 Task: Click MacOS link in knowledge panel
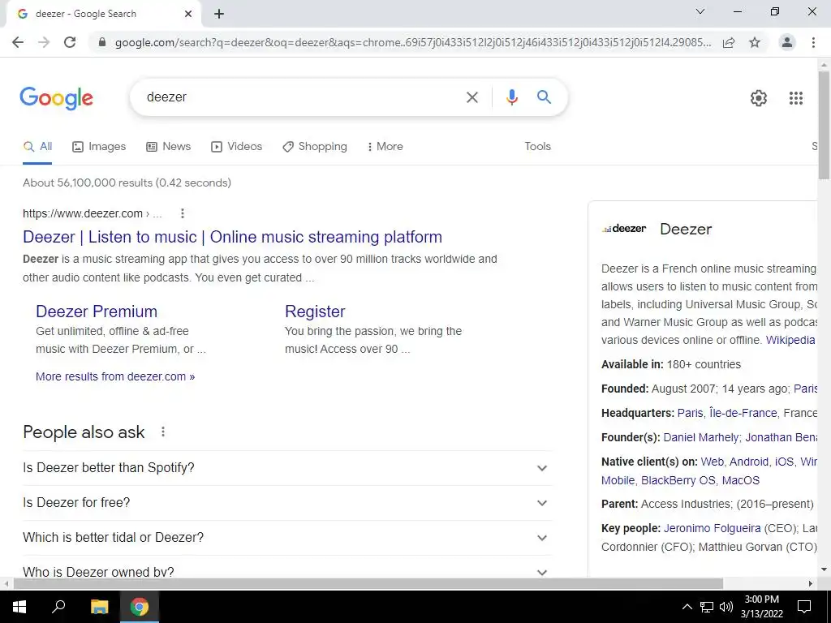coord(740,480)
